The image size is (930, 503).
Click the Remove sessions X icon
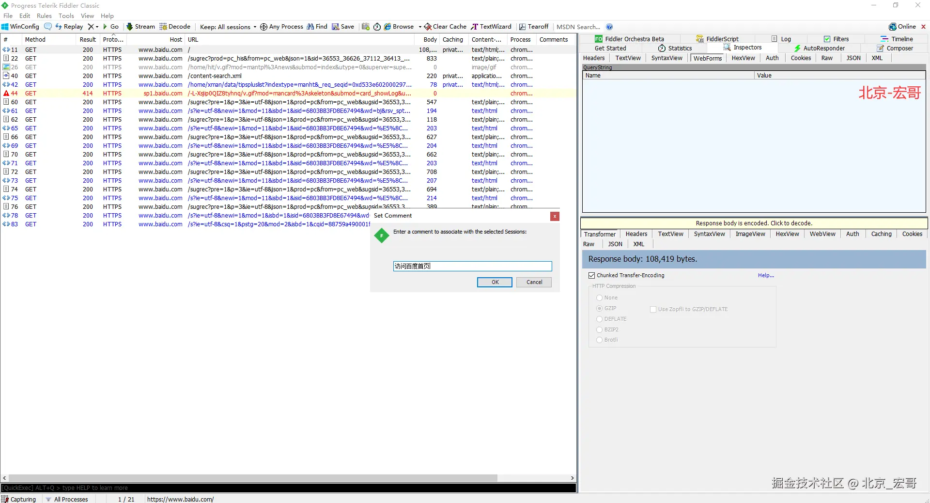(91, 27)
